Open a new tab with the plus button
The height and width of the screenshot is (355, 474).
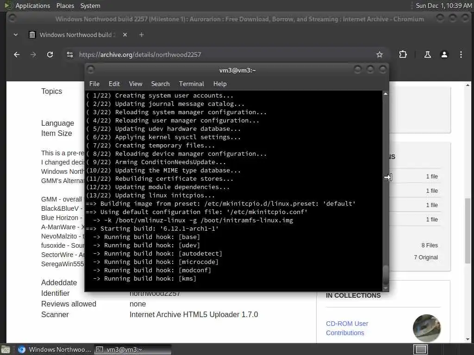click(x=141, y=35)
